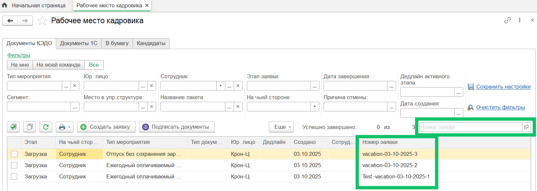537x191 pixels.
Task: Tick checkbox for Test -vacation-03-10-2025-1 row
Action: point(14,177)
